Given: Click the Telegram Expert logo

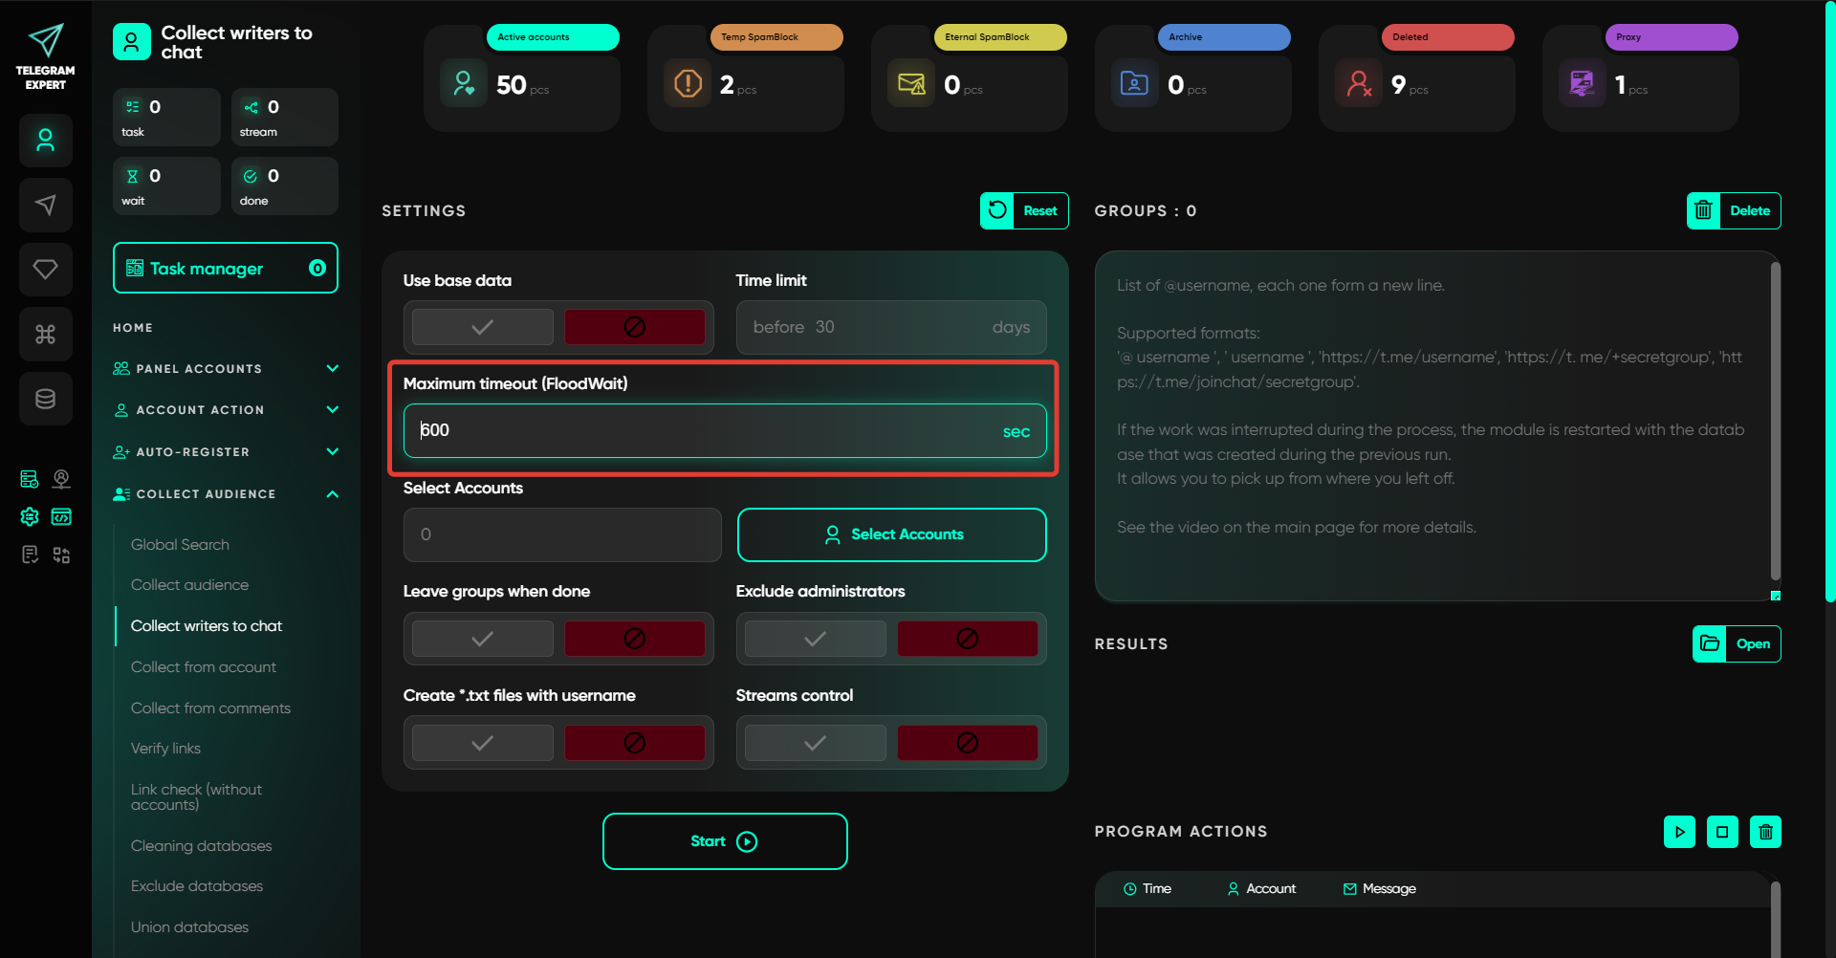Looking at the screenshot, I should [x=45, y=56].
